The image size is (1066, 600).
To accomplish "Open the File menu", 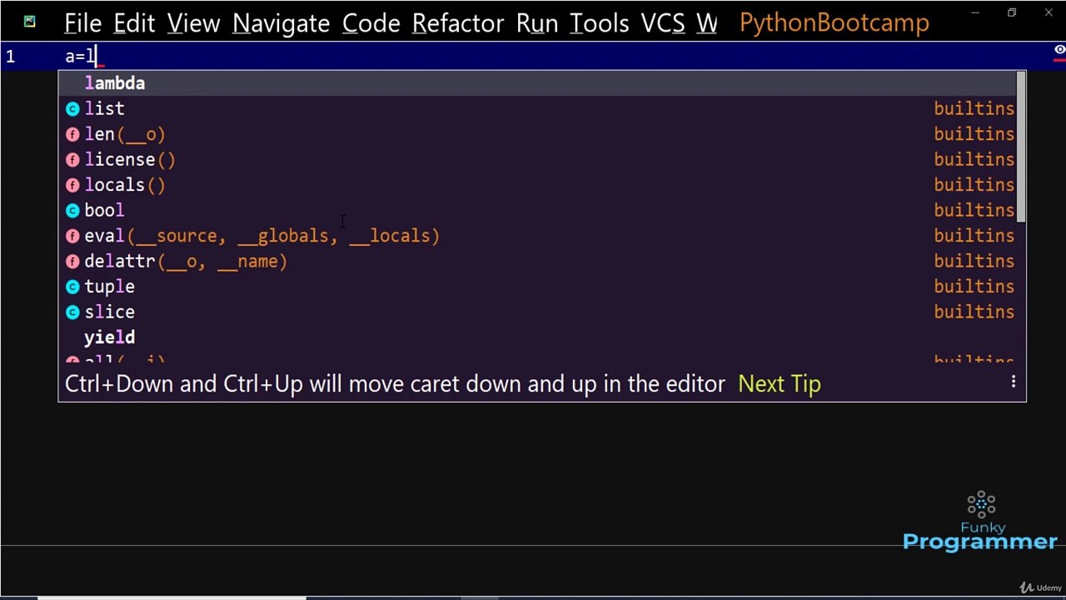I will click(82, 23).
